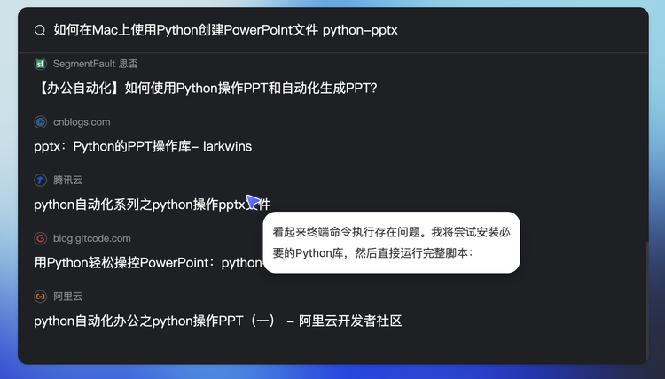Click the white 终端命令 message bubble
The image size is (665, 379).
pyautogui.click(x=391, y=243)
